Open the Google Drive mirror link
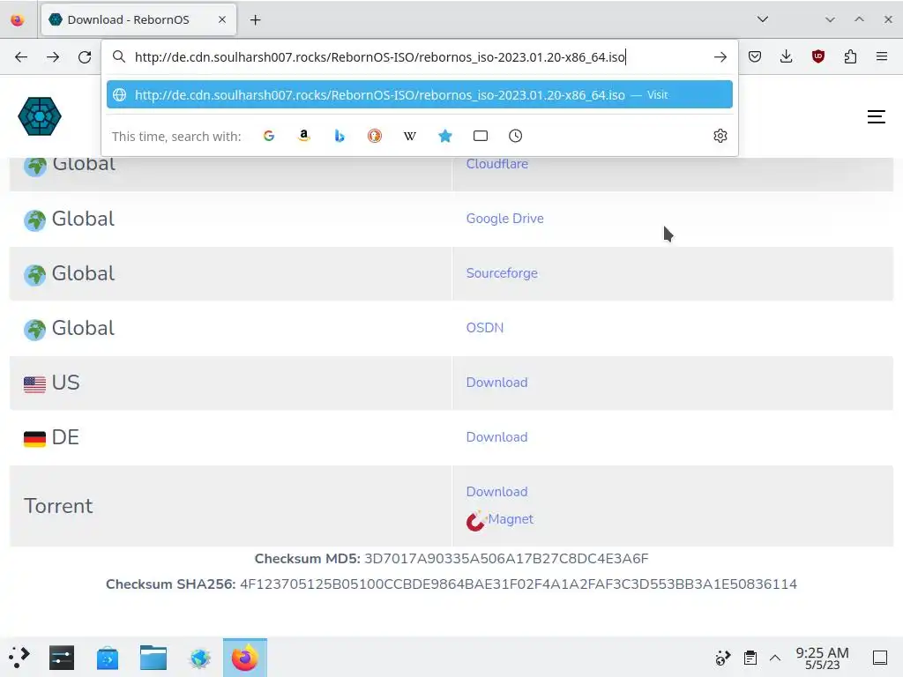 [x=505, y=219]
